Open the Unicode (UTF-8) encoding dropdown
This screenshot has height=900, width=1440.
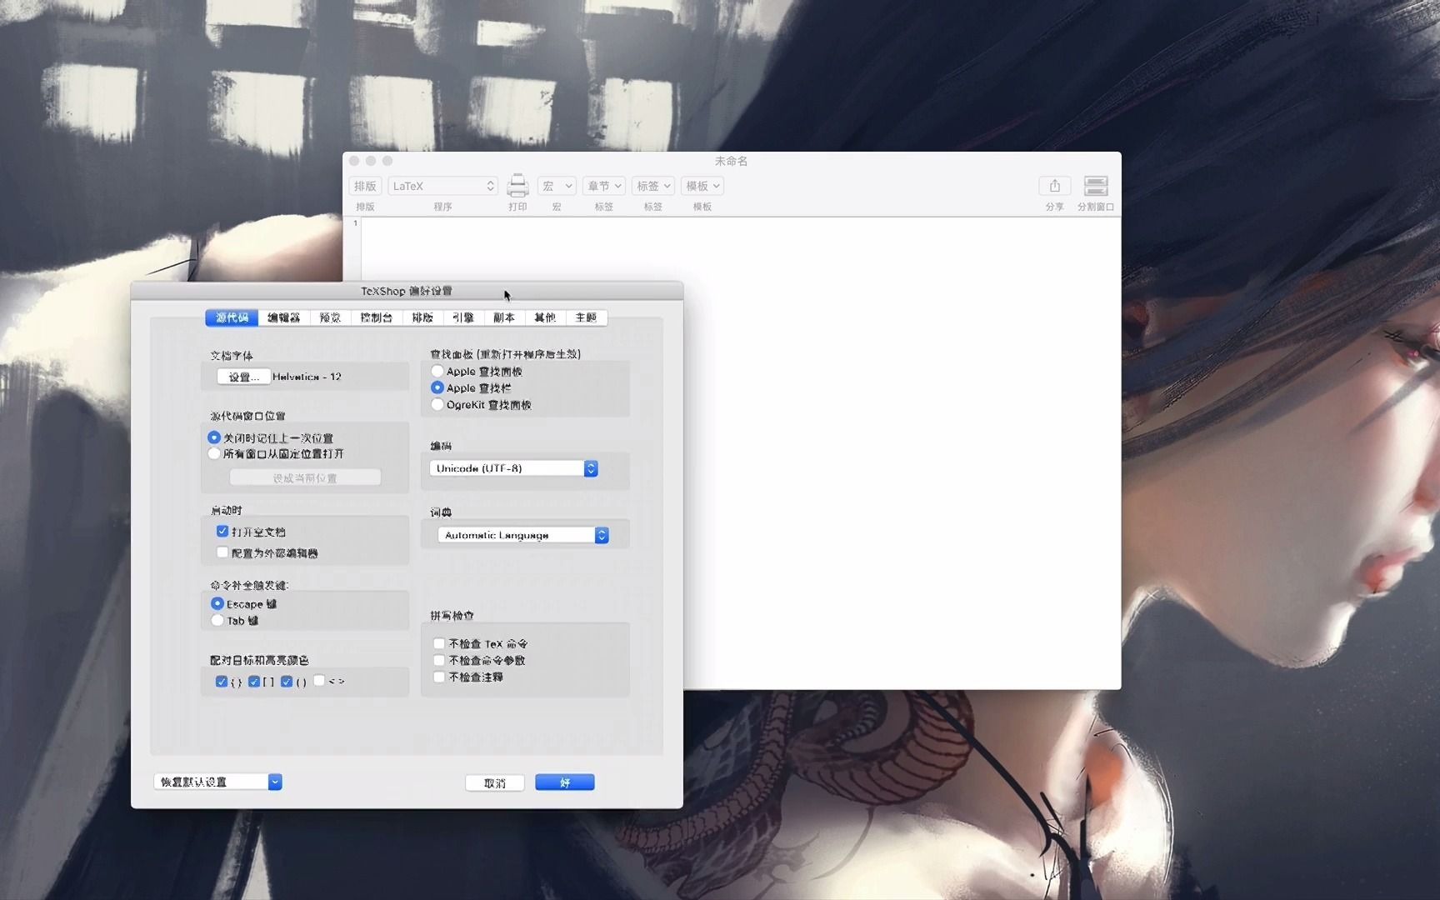(x=513, y=468)
